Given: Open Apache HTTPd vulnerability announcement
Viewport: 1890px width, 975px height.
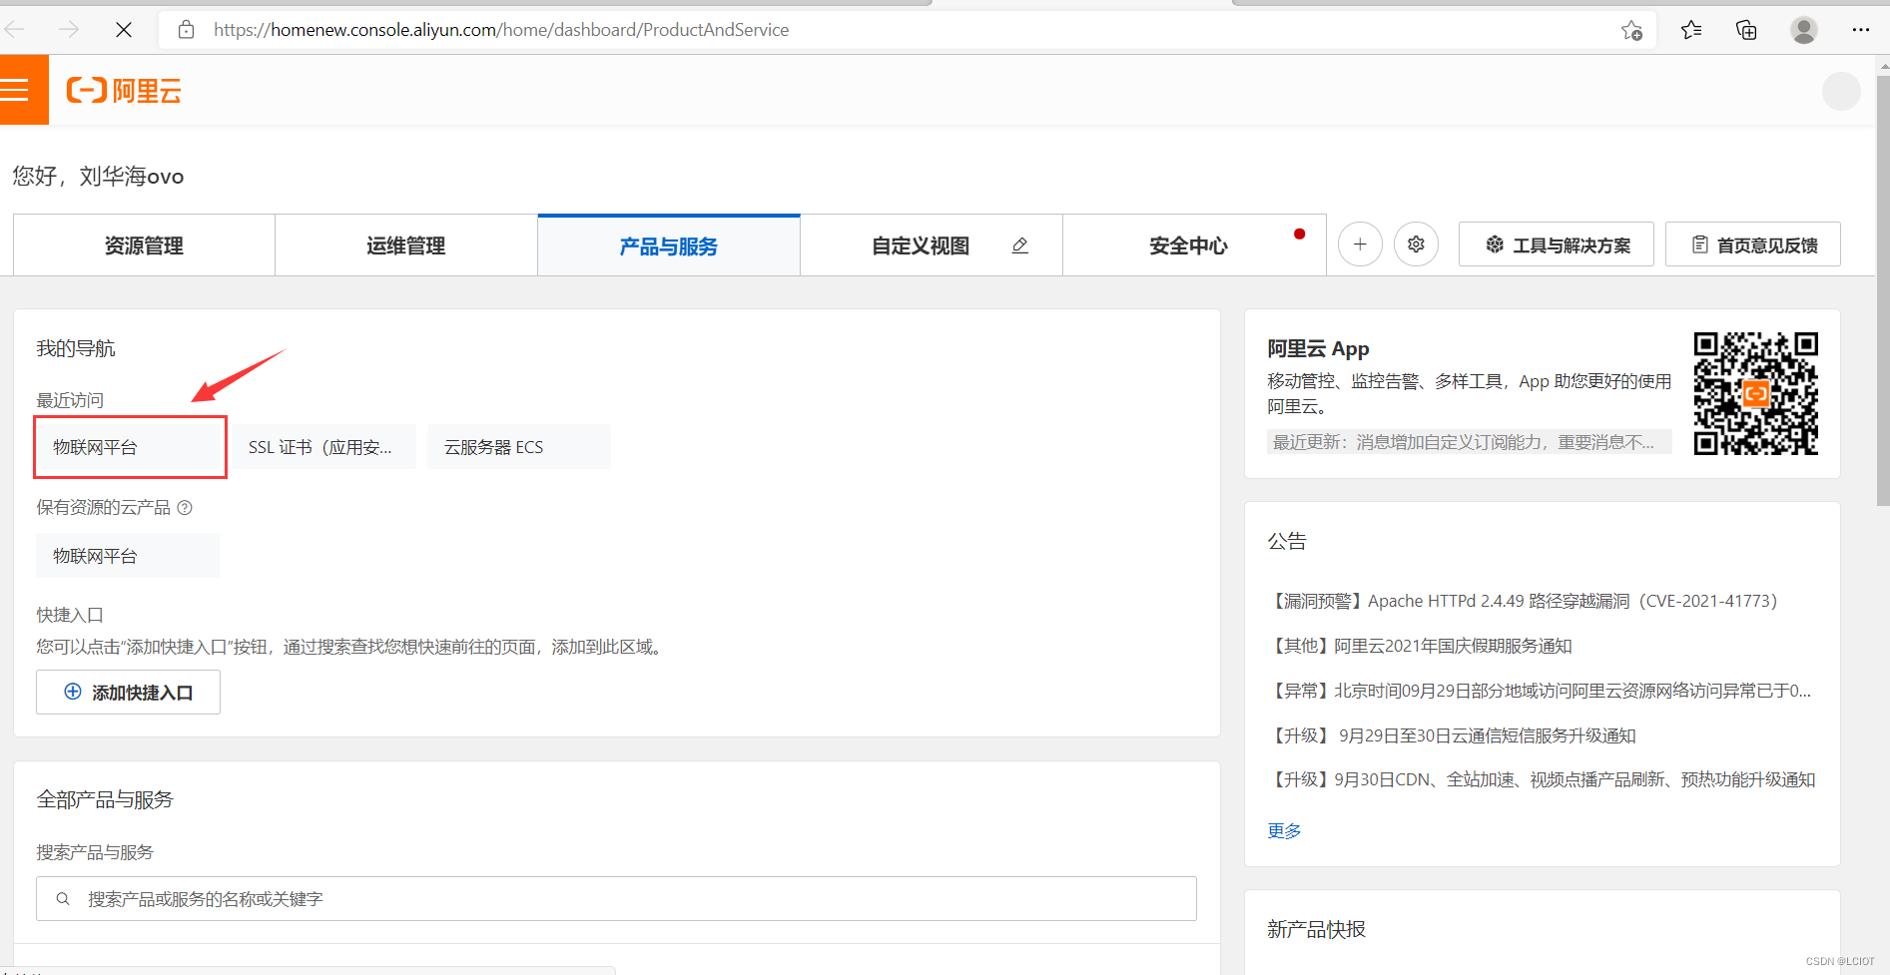Looking at the screenshot, I should coord(1523,601).
